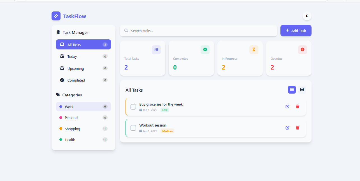Click the calendar icon beside Upcoming

tap(62, 68)
